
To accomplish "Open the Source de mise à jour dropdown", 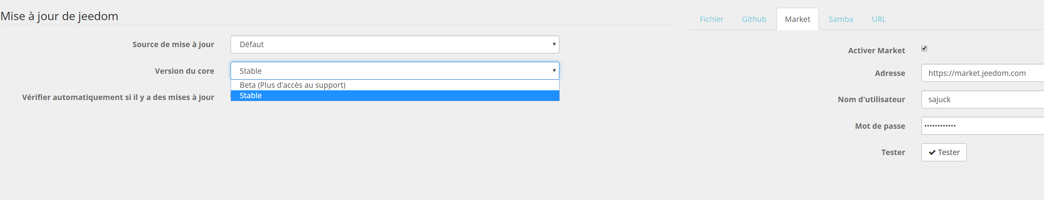I will 394,45.
